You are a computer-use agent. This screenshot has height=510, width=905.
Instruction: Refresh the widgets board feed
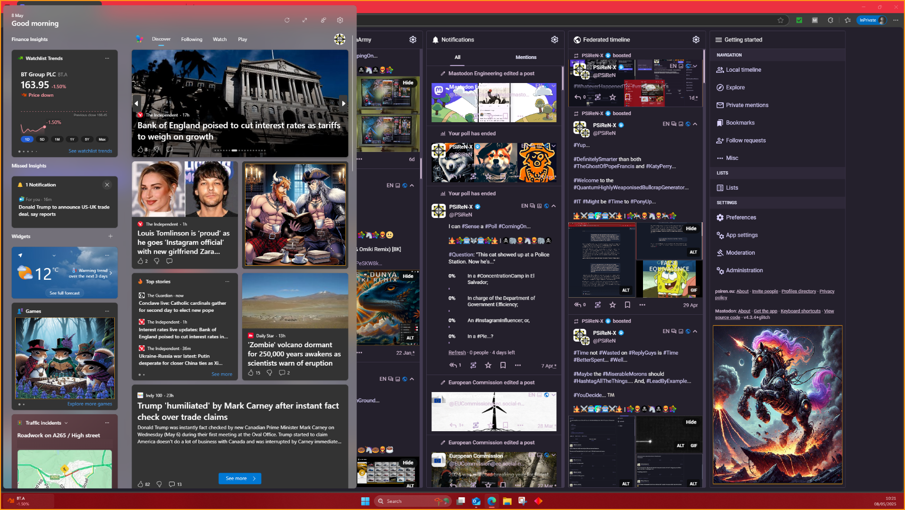[287, 20]
